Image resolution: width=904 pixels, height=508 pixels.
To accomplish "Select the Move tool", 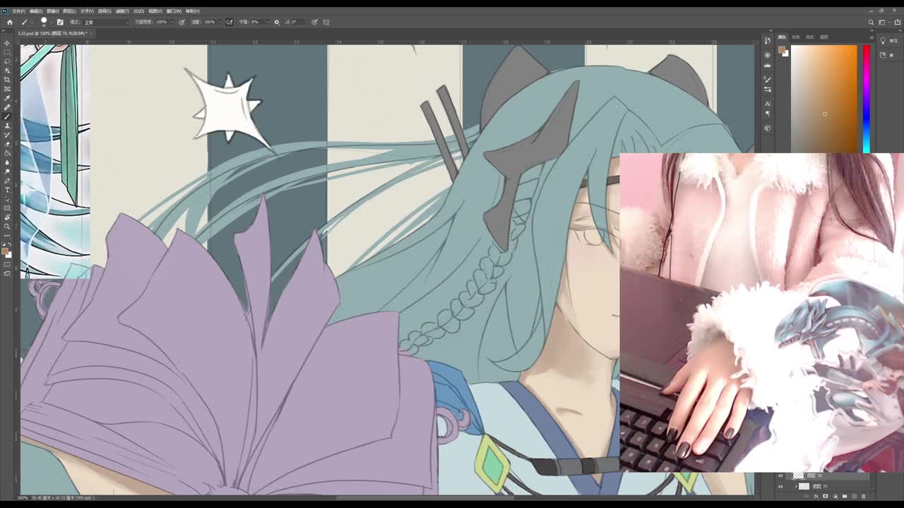I will 7,42.
